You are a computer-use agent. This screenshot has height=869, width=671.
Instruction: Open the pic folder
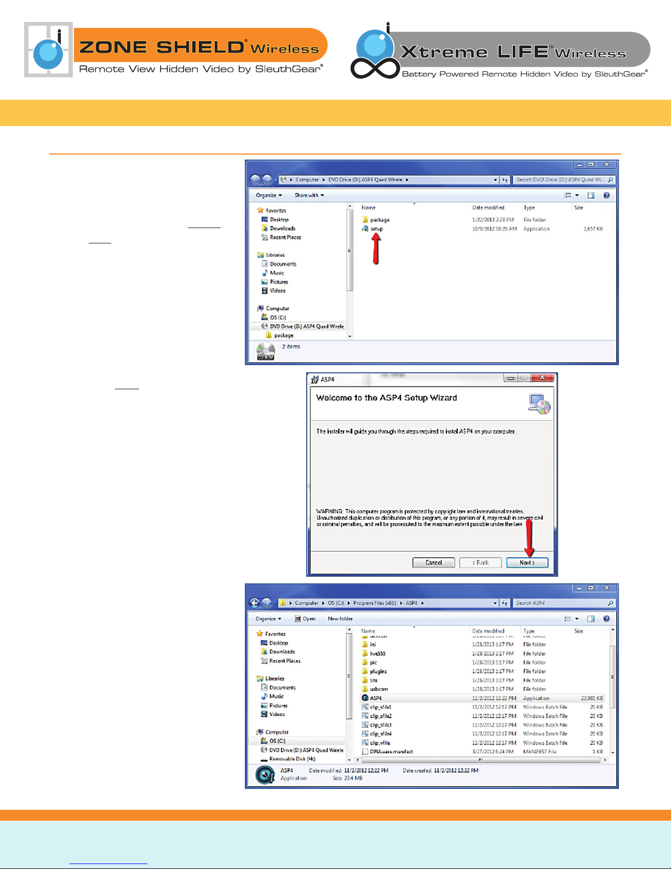pos(369,662)
